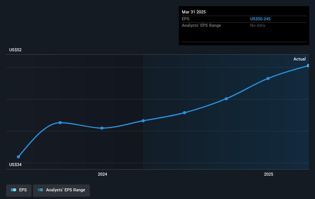Select the lowest EPS data point near US$34
The image size is (315, 199).
point(18,157)
